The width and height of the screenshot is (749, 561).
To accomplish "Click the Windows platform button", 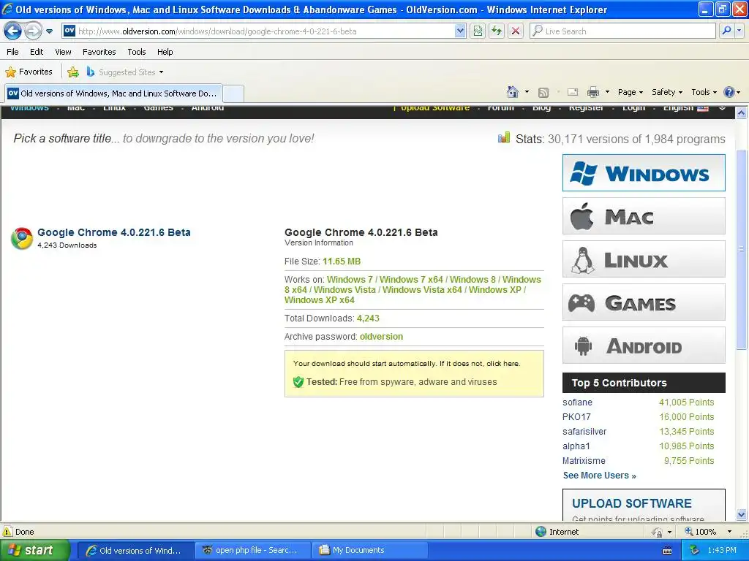I will click(644, 172).
